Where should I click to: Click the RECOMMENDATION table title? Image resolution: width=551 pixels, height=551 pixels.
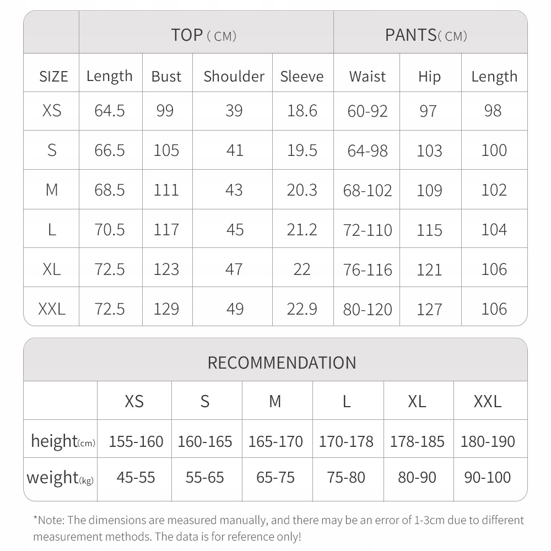(282, 363)
